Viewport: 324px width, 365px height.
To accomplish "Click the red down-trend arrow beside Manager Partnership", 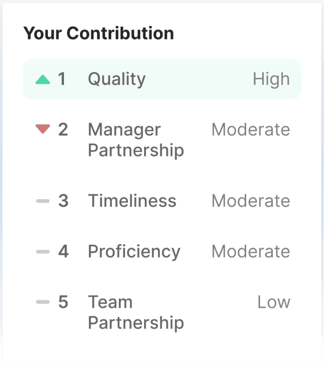I will [x=43, y=129].
